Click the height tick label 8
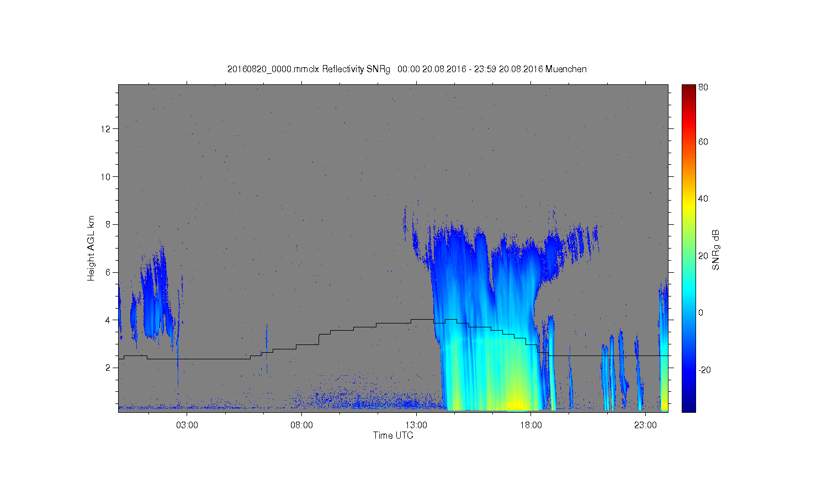 coord(109,224)
